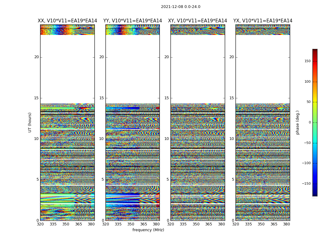Click the 350 frequency tick under the XX panel

(66, 224)
